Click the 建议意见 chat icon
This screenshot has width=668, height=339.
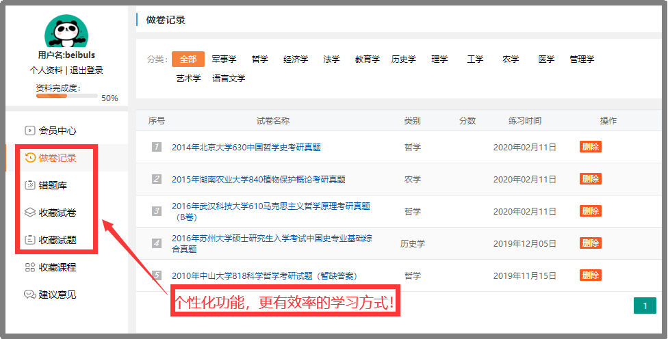click(x=29, y=295)
